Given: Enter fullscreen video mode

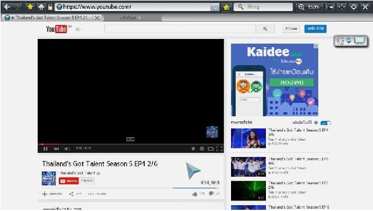Looking at the screenshot, I should point(219,149).
